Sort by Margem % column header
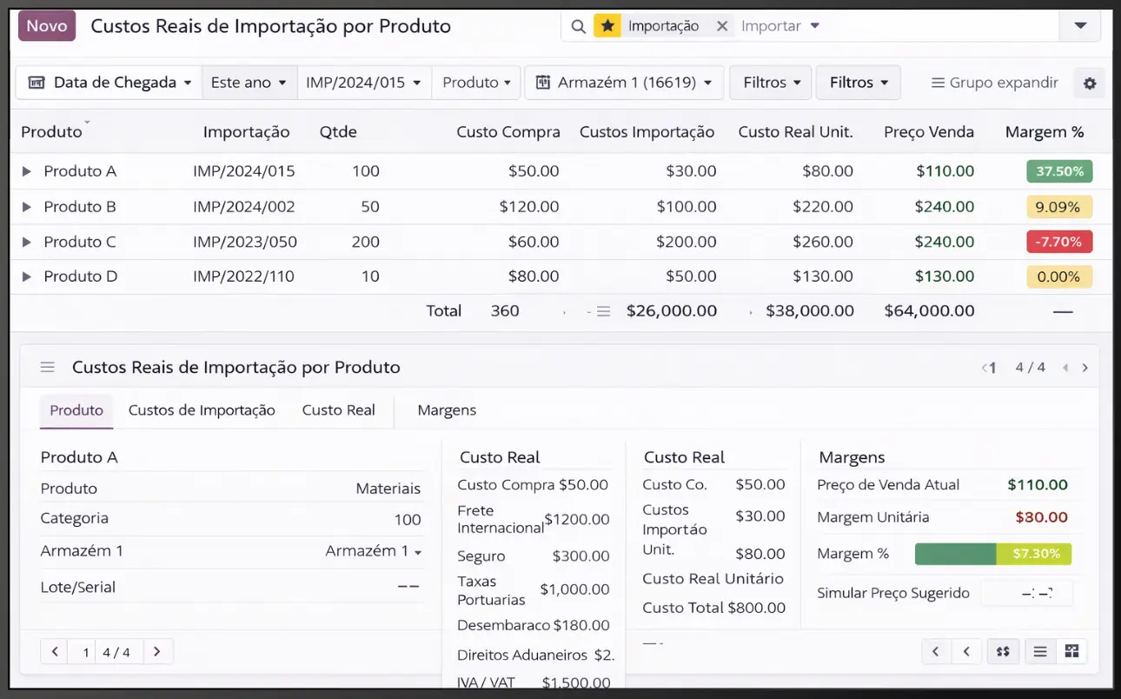 (1045, 132)
